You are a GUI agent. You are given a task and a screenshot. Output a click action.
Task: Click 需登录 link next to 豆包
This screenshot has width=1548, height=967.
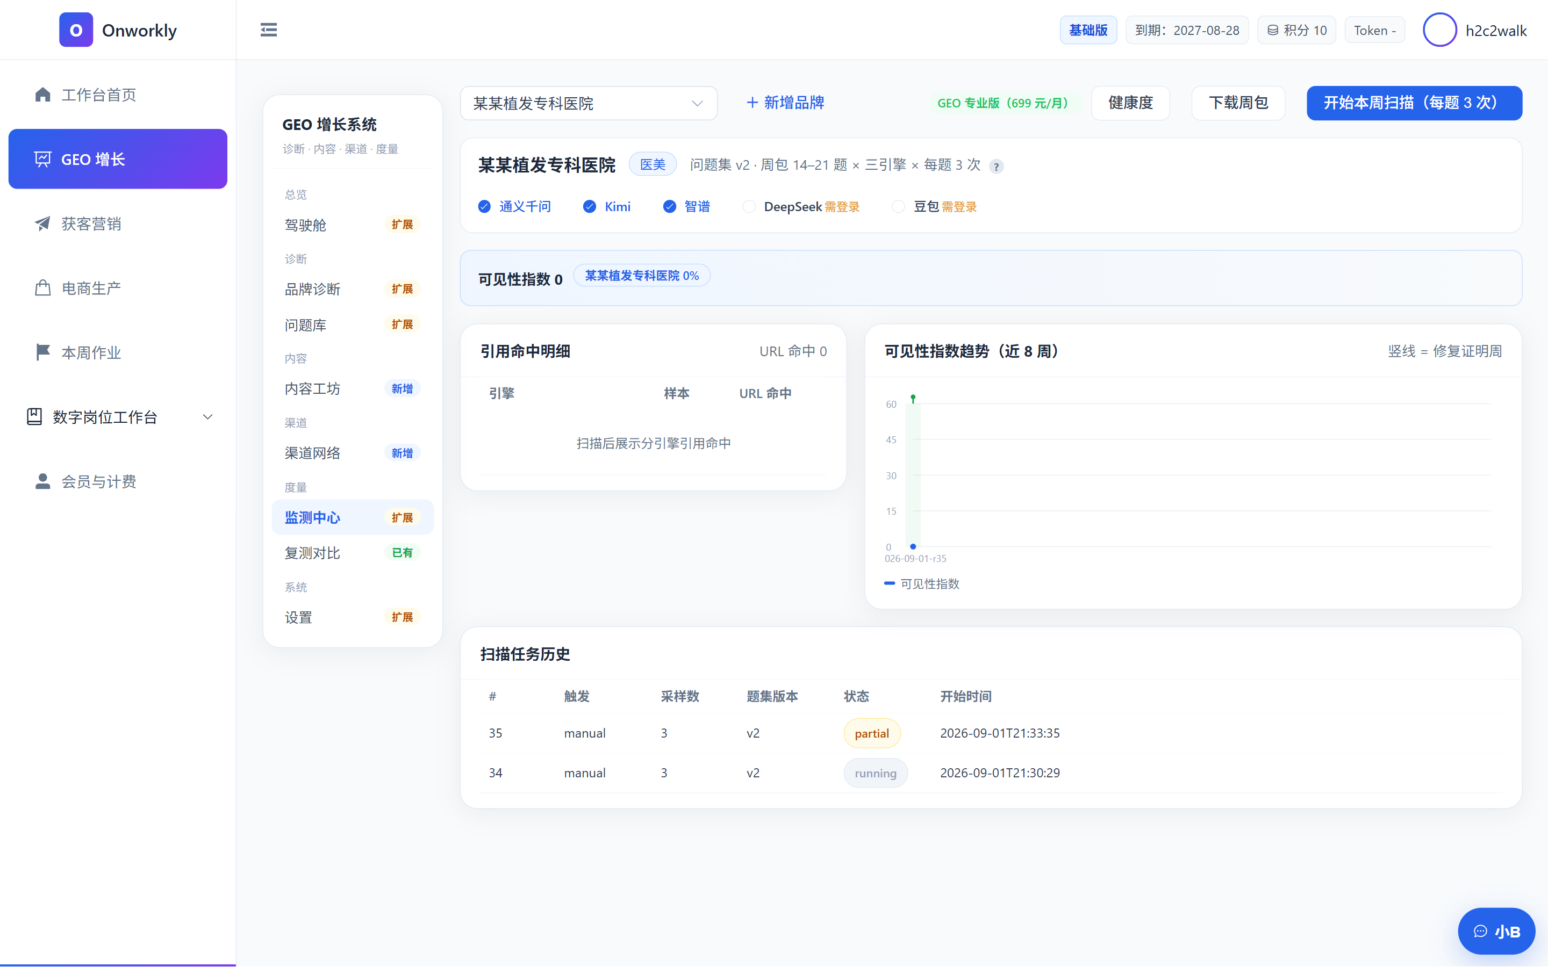[x=959, y=207]
